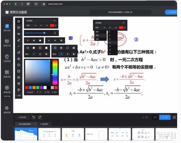The image size is (181, 143).
Task: Click the blue button in top-right header
Action: coord(171,12)
